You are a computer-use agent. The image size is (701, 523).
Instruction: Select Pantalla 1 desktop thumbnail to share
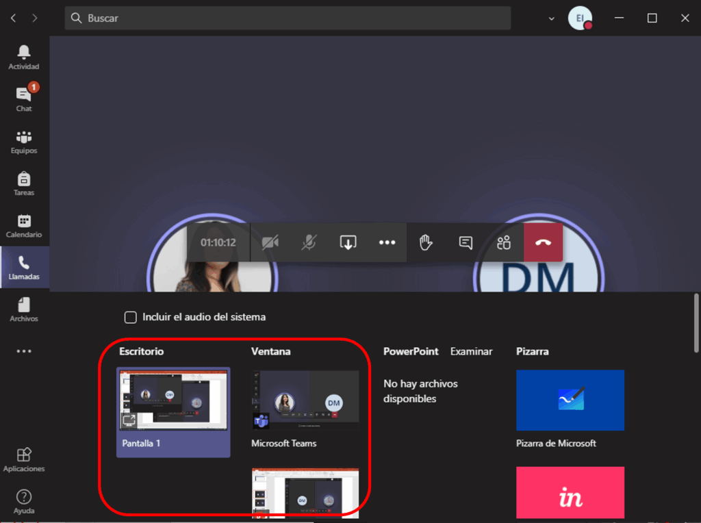[173, 411]
